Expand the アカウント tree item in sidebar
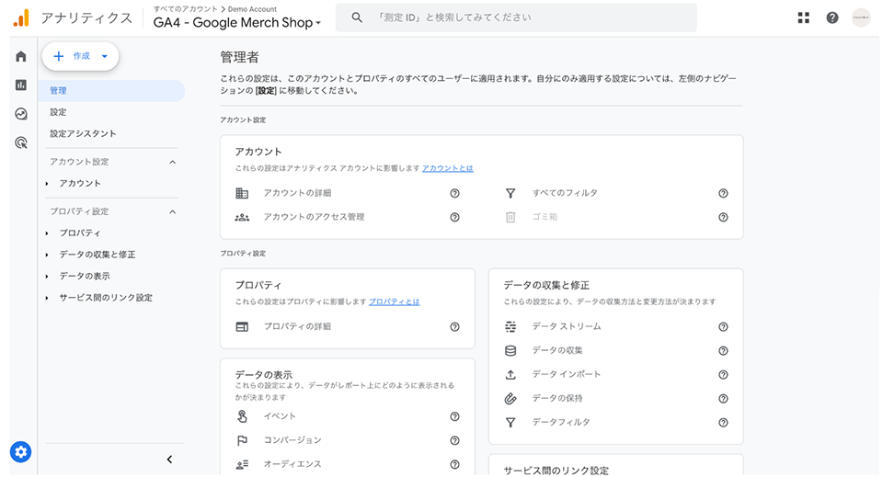 click(x=47, y=184)
